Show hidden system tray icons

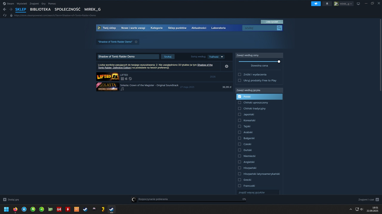click(x=351, y=209)
